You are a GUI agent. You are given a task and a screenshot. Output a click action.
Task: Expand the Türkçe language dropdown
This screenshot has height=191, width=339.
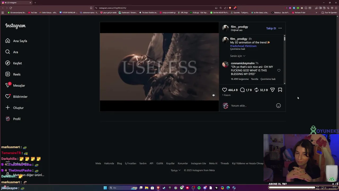pyautogui.click(x=176, y=170)
